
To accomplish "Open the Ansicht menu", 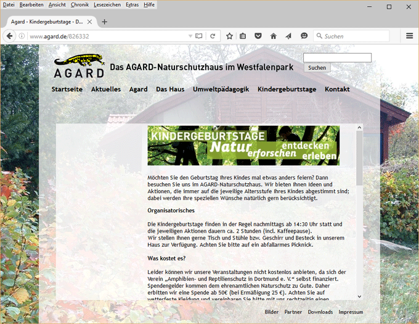I will click(57, 5).
